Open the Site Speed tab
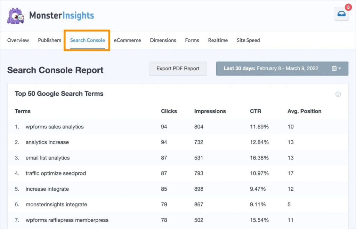 [x=248, y=40]
